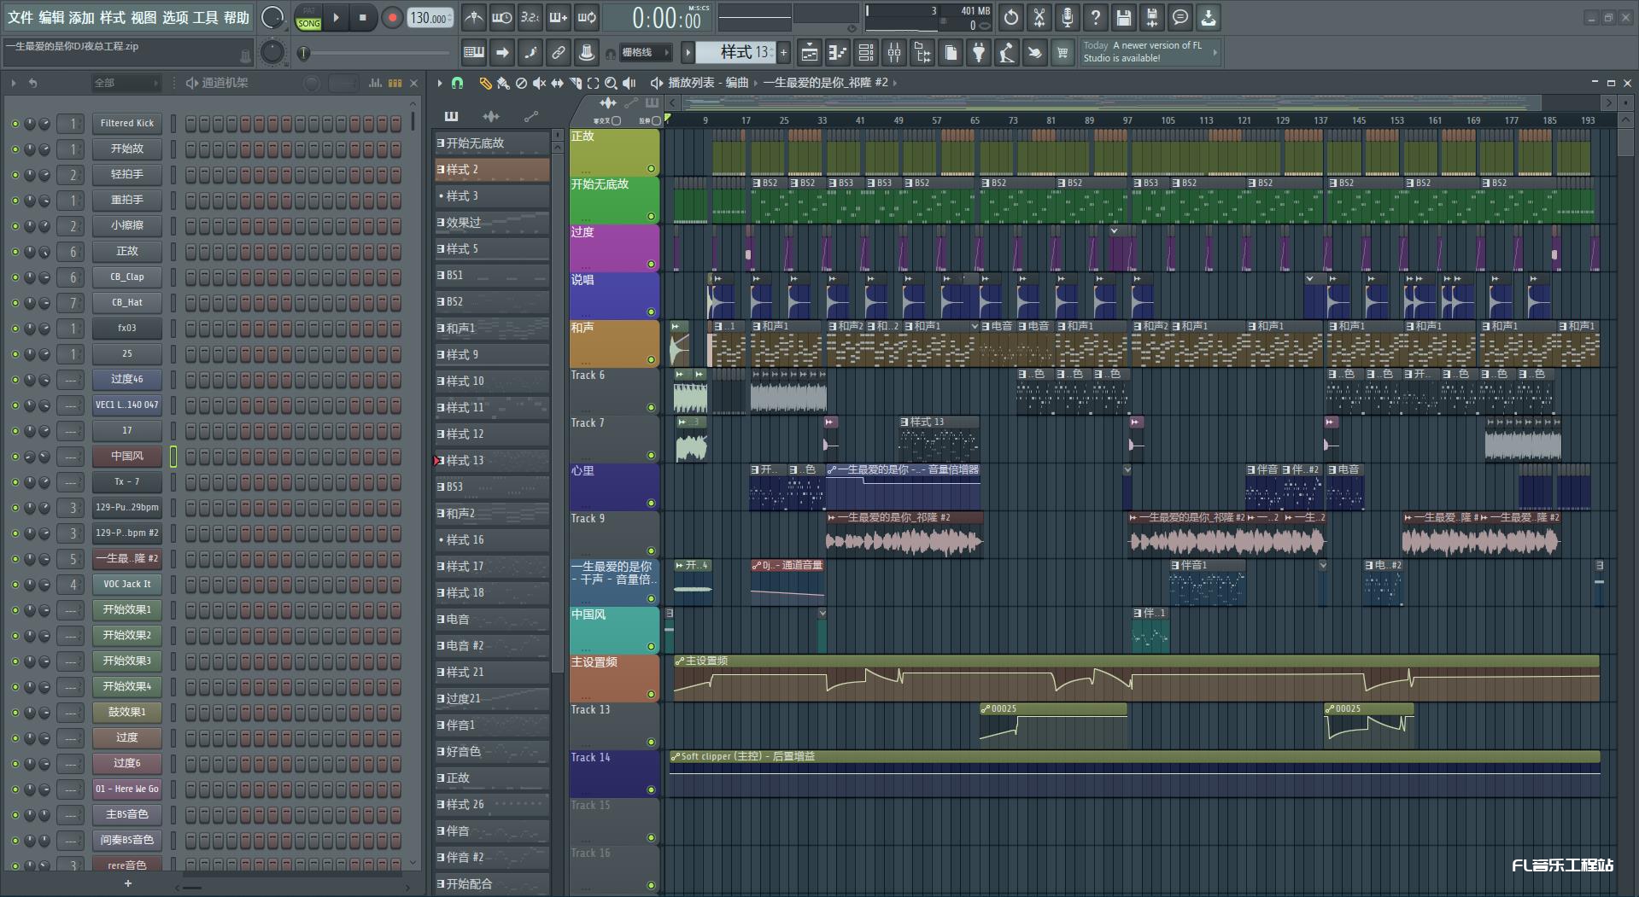The width and height of the screenshot is (1639, 897).
Task: Open the plugin picker plug icon
Action: point(979,53)
